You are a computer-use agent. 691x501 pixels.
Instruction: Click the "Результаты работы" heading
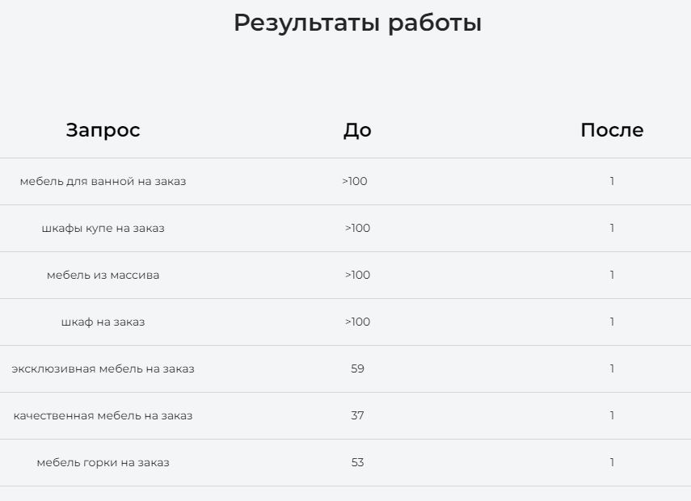coord(357,23)
